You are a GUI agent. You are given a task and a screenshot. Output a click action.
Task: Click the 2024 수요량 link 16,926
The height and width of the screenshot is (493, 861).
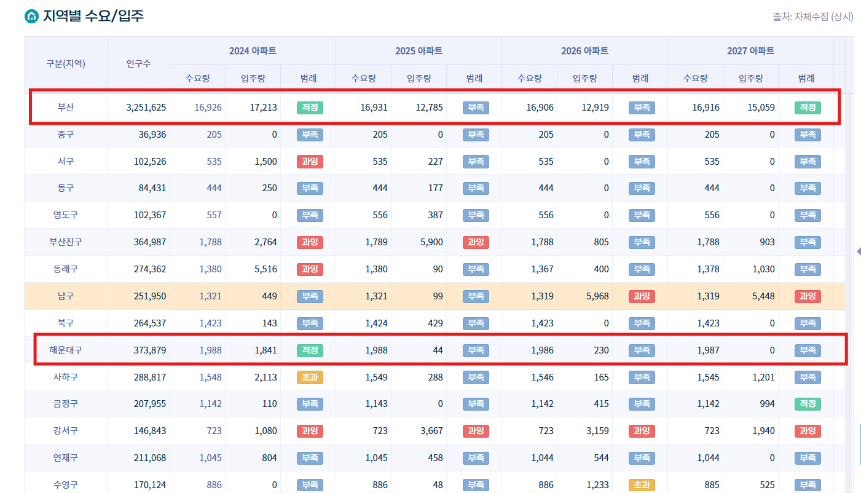click(208, 108)
